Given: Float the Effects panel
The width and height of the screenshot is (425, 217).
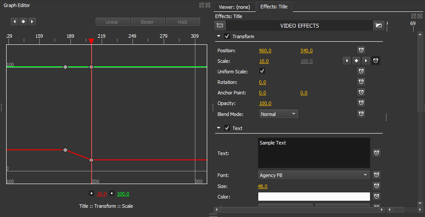Looking at the screenshot, I should tap(414, 16).
